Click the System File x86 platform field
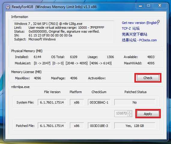 point(77,102)
